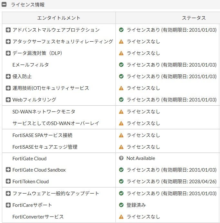Expand 運用技術(OT)セキュリティサービス row
The width and height of the screenshot is (220, 223).
(x=8, y=88)
